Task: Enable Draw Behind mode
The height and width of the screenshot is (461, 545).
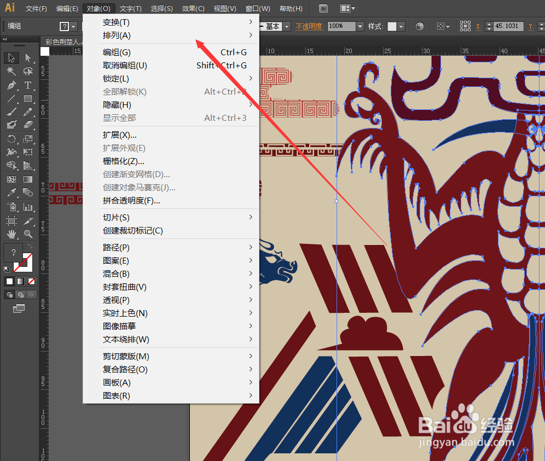Action: click(x=21, y=295)
